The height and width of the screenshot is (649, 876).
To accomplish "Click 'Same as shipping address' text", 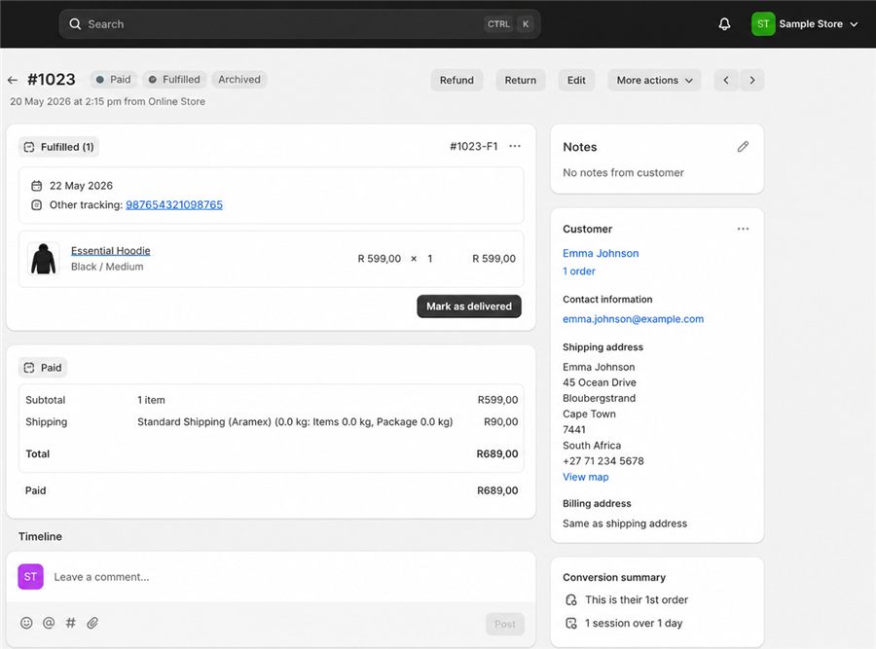I will coord(625,523).
